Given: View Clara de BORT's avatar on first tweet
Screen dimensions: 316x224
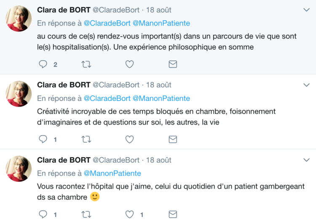Looking at the screenshot, I should pos(19,19).
